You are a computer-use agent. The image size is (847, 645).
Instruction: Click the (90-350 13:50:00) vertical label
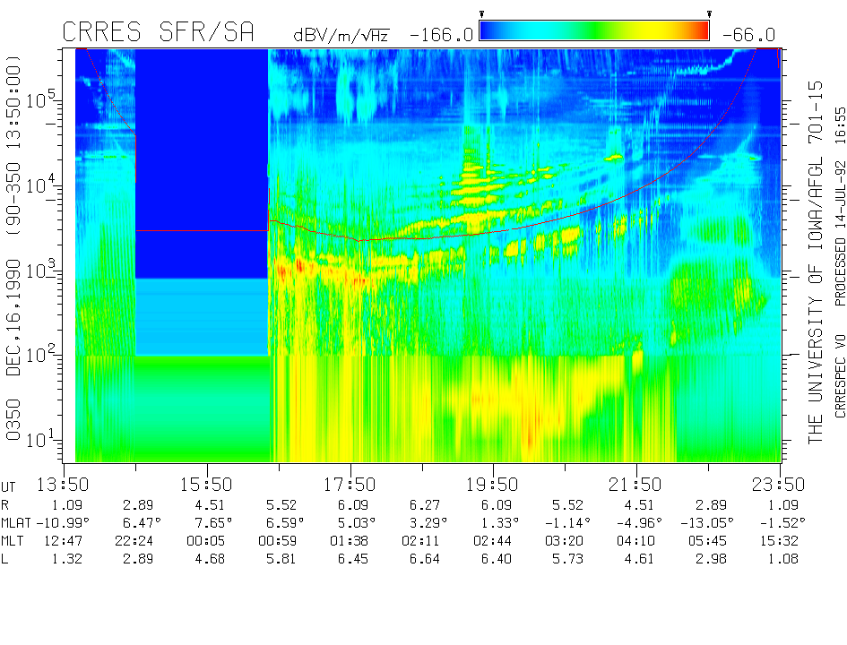coord(13,144)
